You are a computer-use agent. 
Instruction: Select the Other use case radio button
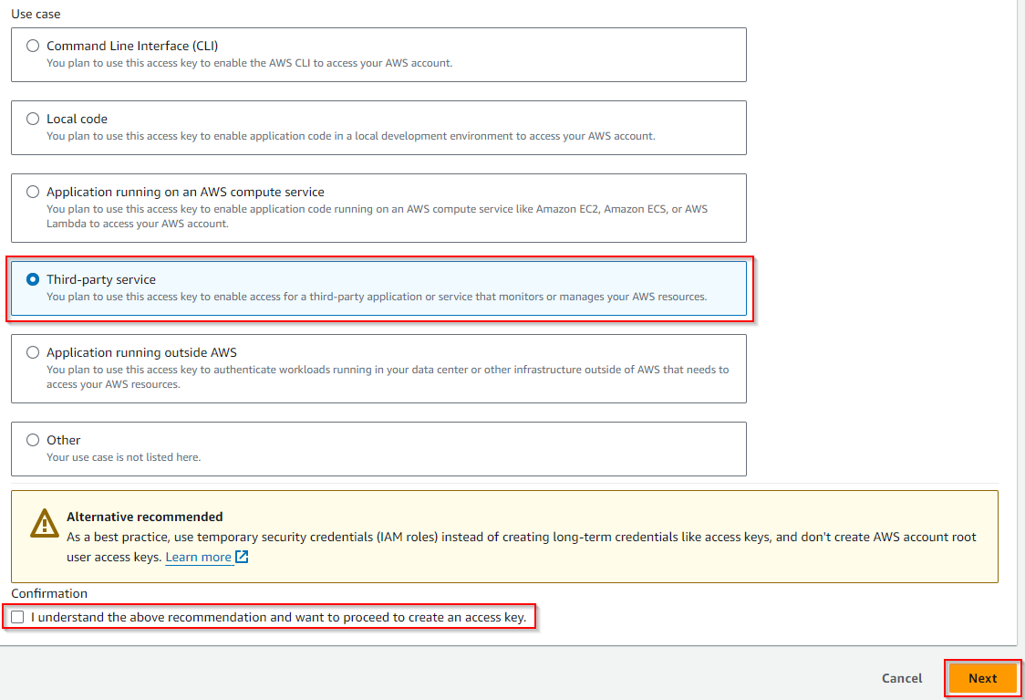tap(34, 440)
